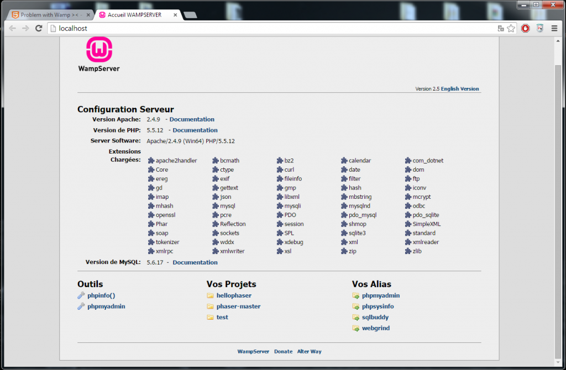Click the mysqli extension text

[x=292, y=206]
